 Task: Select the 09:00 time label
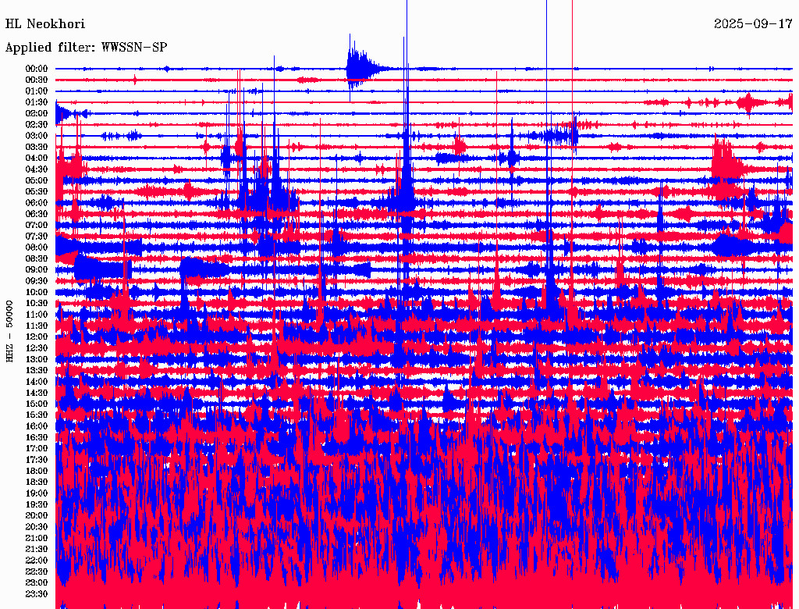pos(37,270)
